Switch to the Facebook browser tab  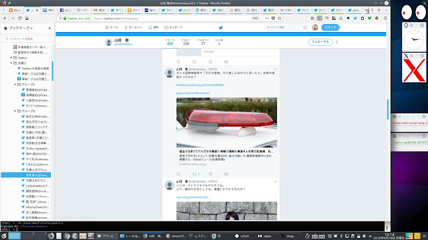[66, 10]
